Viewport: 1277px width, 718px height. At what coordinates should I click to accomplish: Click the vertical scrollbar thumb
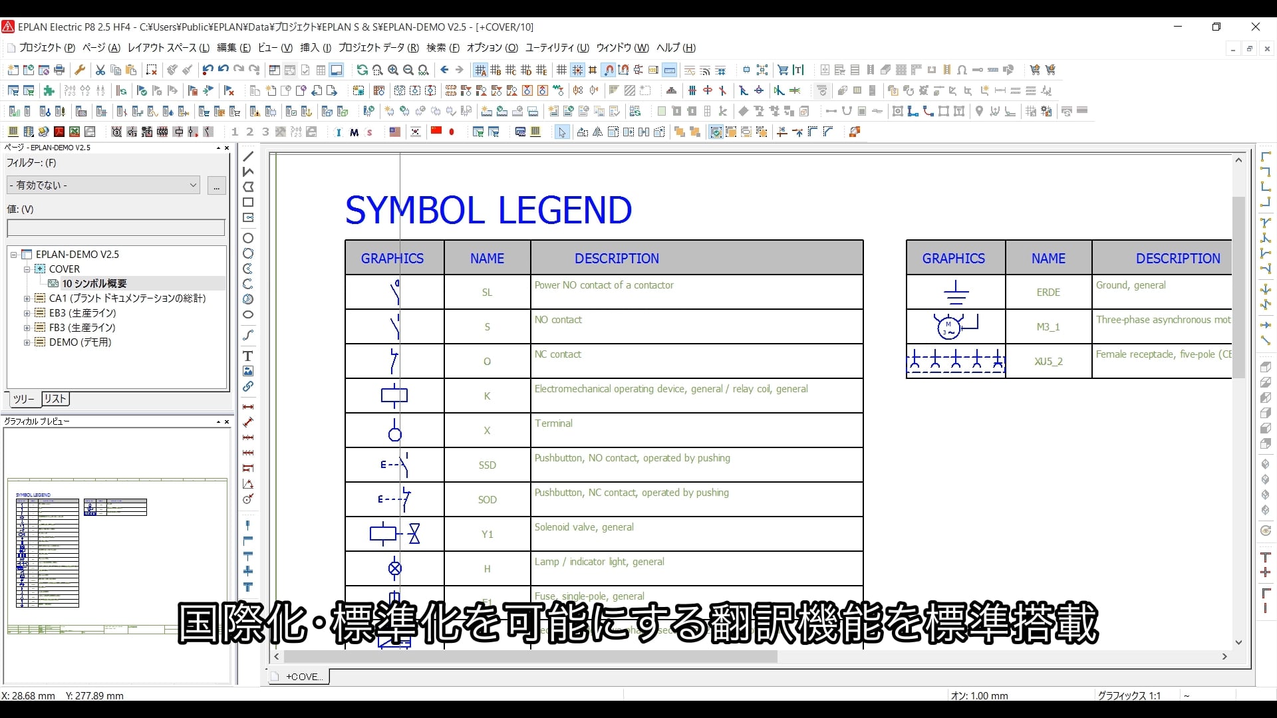[1238, 287]
